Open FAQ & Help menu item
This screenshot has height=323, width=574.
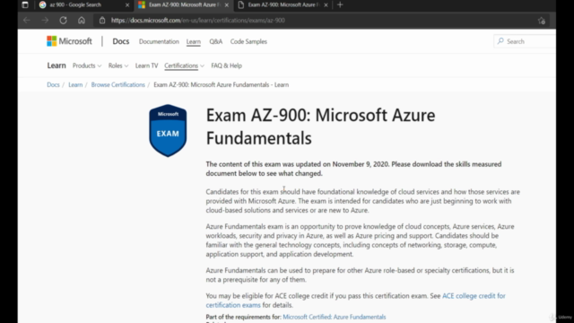tap(226, 65)
